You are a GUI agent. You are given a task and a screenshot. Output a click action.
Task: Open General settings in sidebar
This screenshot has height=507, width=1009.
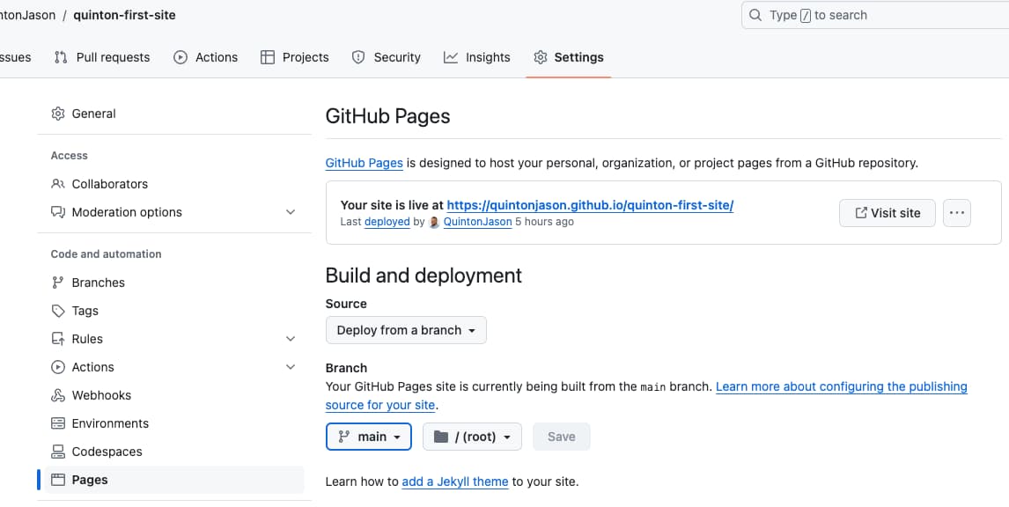click(173, 114)
